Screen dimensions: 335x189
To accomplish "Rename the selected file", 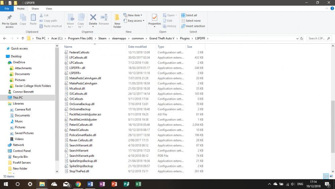I will click(x=104, y=20).
